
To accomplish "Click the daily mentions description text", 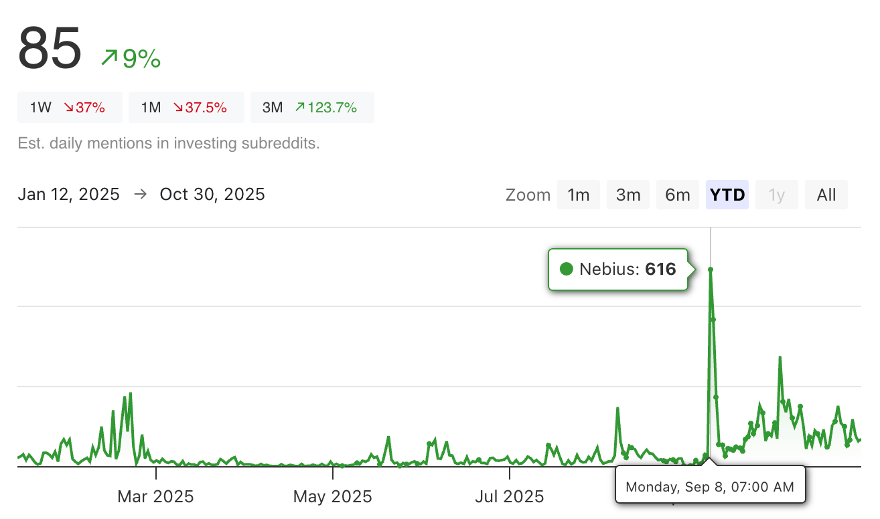I will 169,143.
